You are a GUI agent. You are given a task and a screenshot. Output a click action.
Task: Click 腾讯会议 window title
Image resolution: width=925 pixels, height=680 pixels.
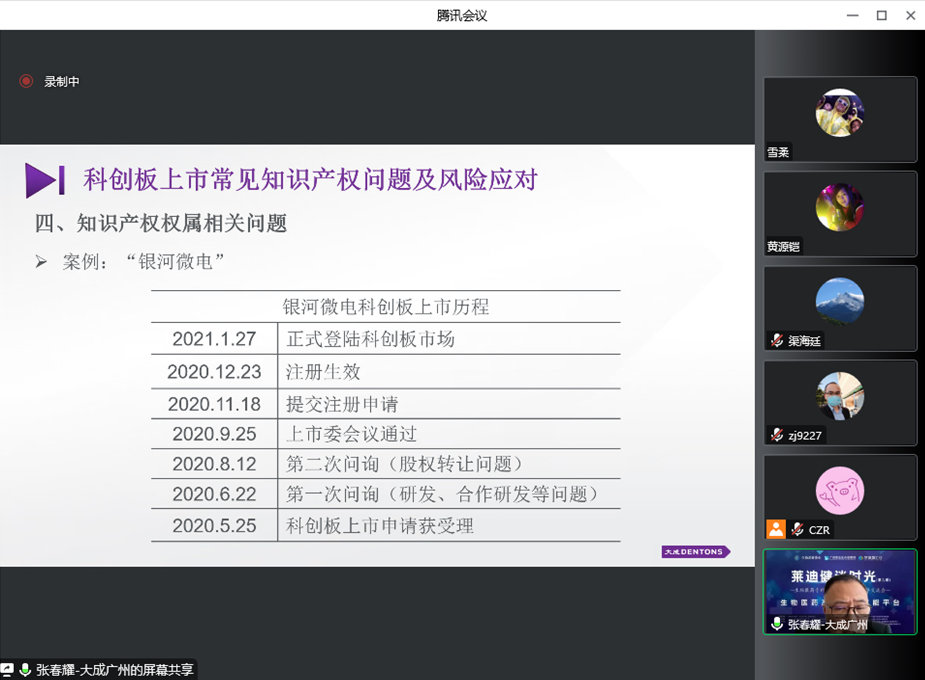click(x=462, y=15)
